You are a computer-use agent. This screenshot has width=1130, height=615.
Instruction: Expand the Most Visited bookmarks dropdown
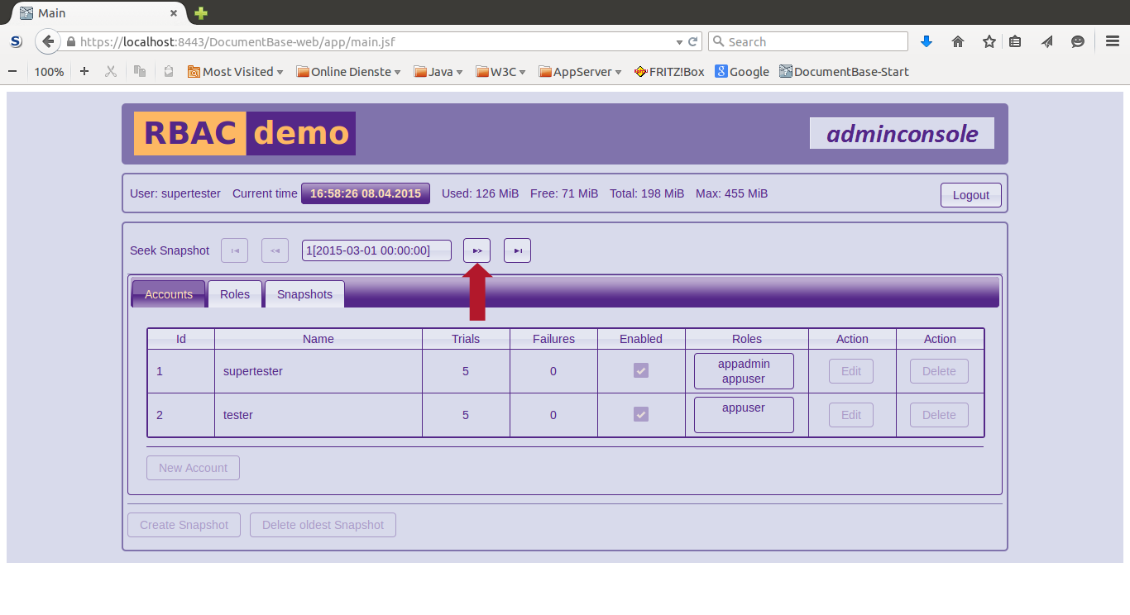pyautogui.click(x=236, y=72)
